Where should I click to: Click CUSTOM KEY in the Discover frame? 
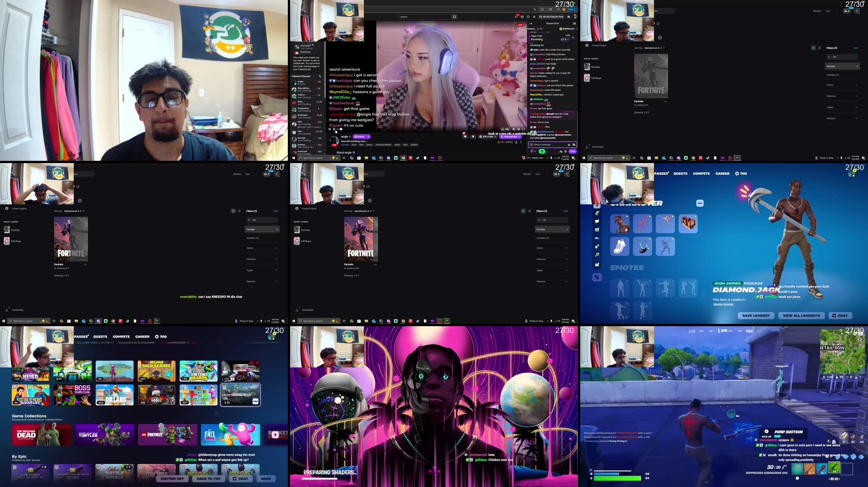tap(172, 478)
